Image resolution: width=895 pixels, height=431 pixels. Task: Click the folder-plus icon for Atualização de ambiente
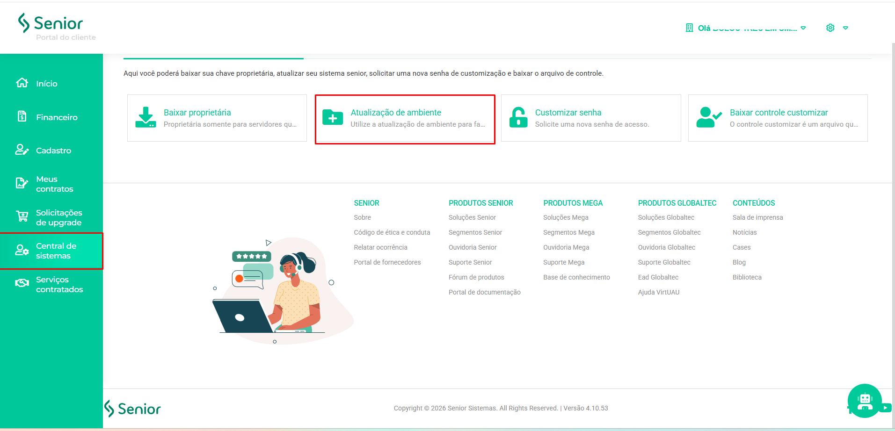333,117
